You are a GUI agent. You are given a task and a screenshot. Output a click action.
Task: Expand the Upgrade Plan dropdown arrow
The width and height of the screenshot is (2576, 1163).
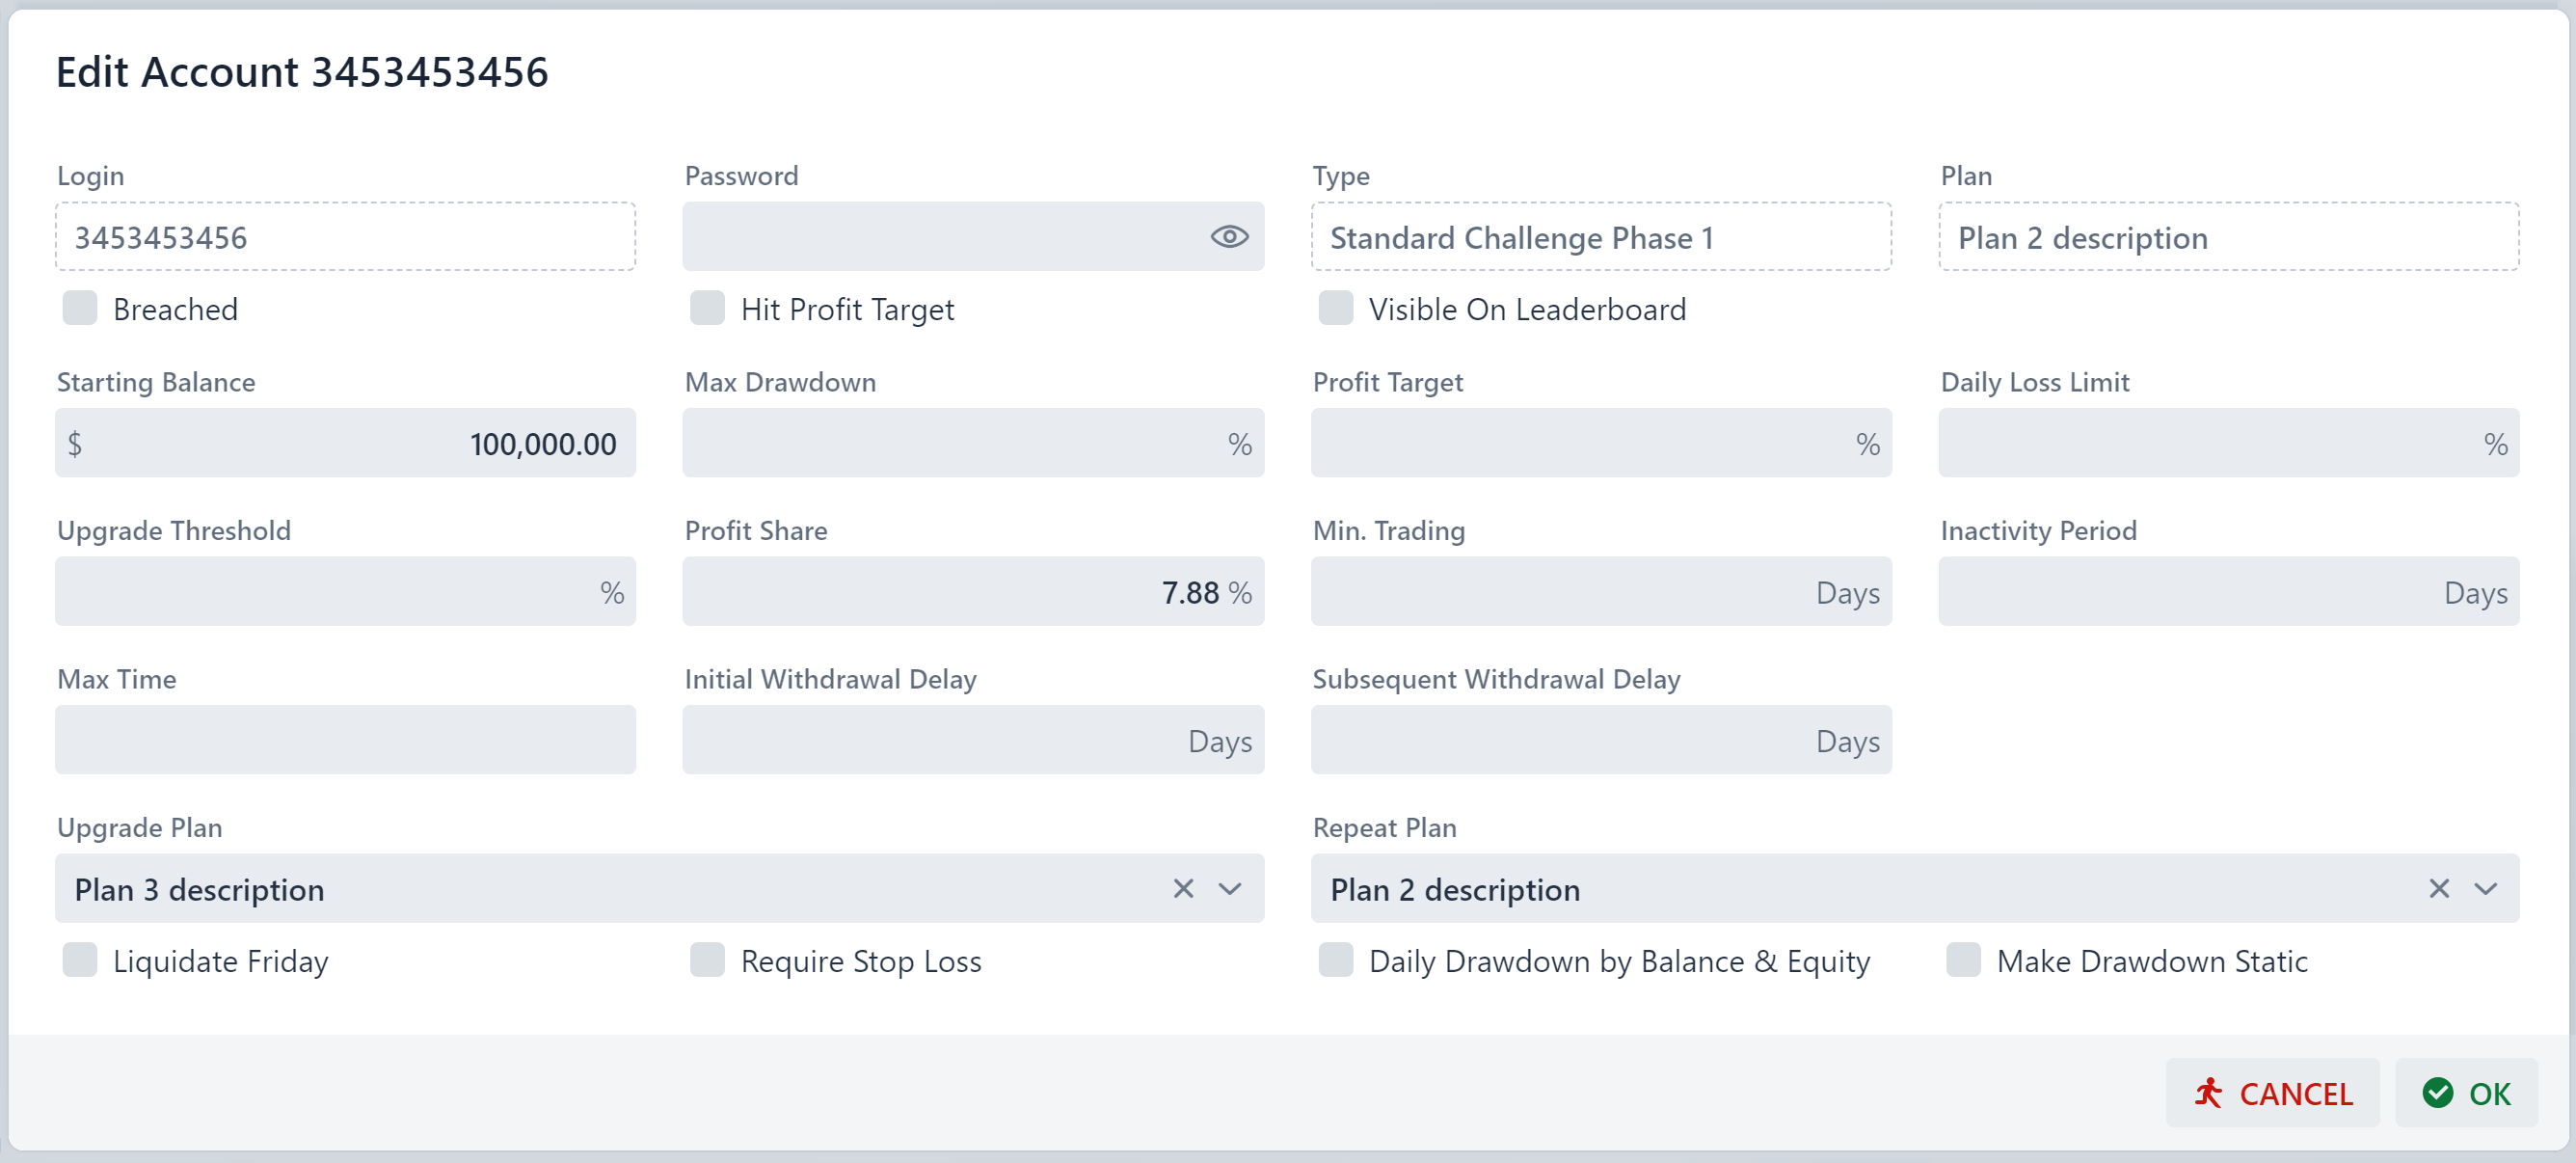1230,889
